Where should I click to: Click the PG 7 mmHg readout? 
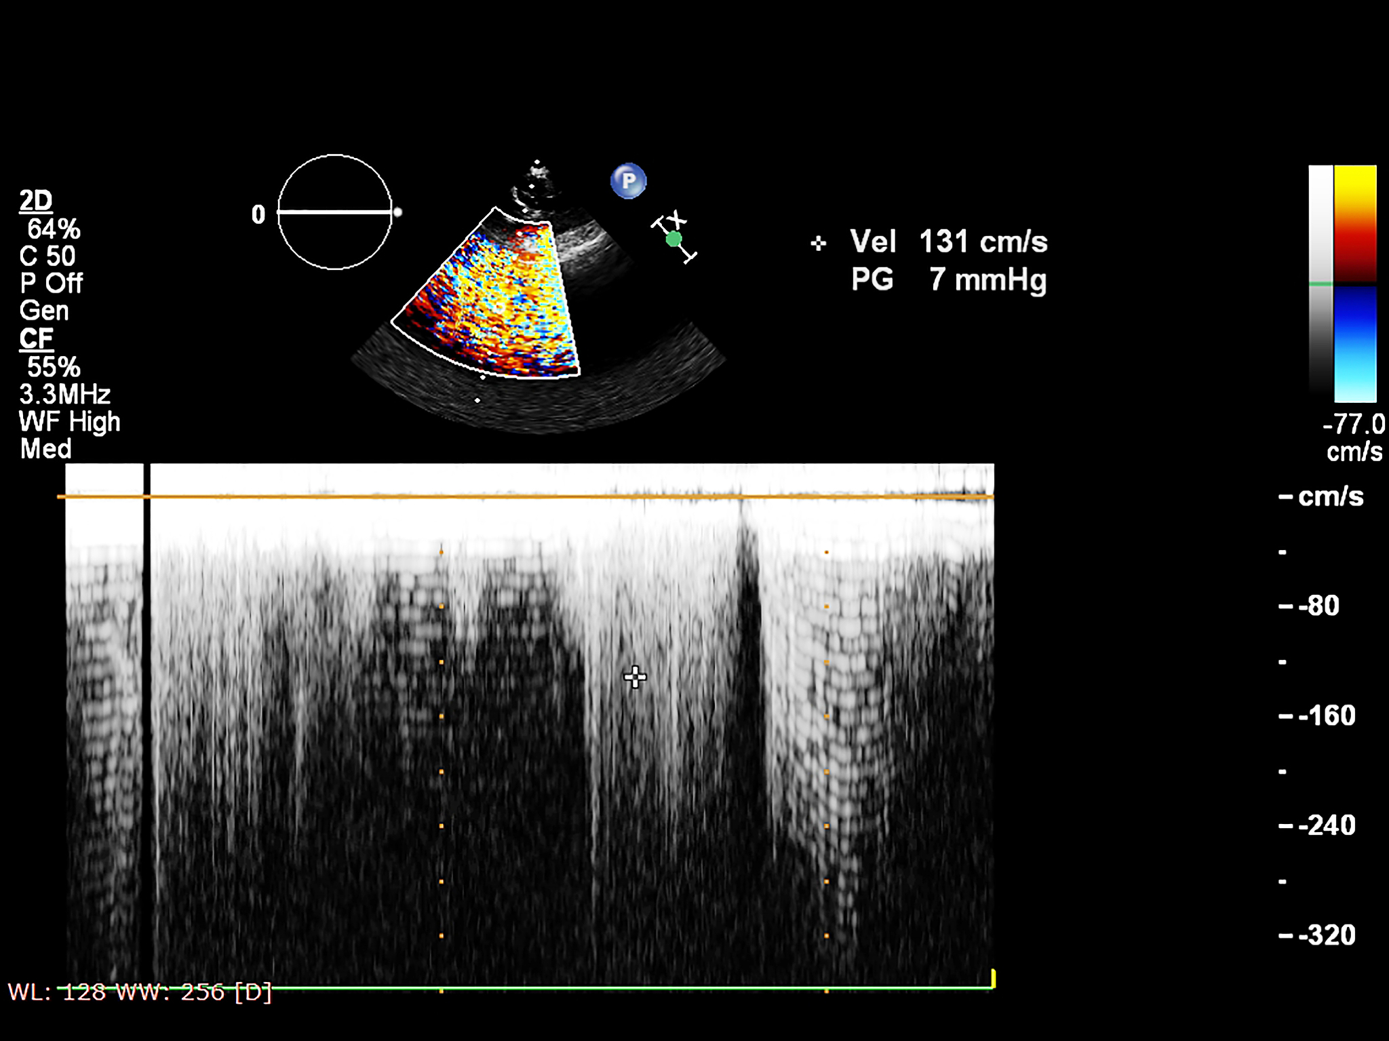click(x=948, y=279)
